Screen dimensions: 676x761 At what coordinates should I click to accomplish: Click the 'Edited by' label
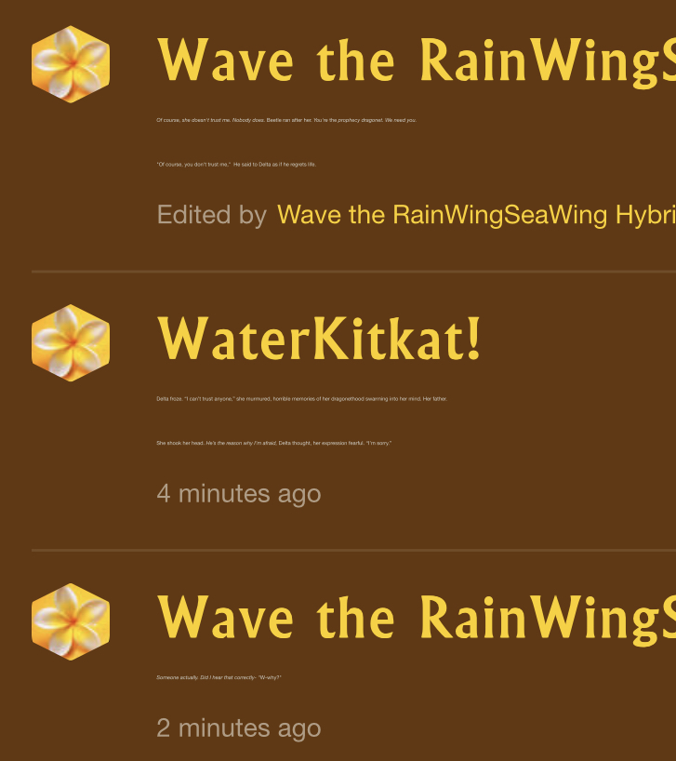tap(212, 215)
